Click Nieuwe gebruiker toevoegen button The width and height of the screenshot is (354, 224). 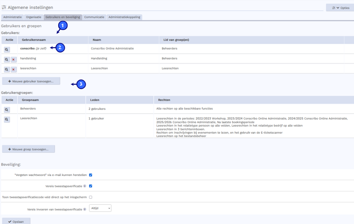(x=31, y=81)
